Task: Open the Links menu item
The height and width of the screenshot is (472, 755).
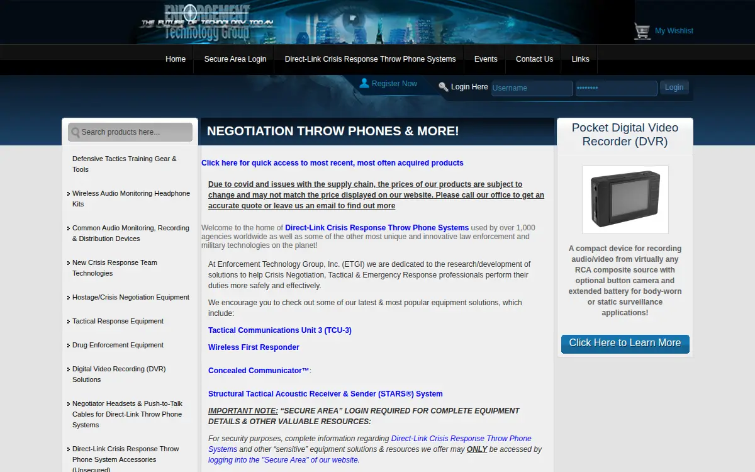Action: point(581,59)
